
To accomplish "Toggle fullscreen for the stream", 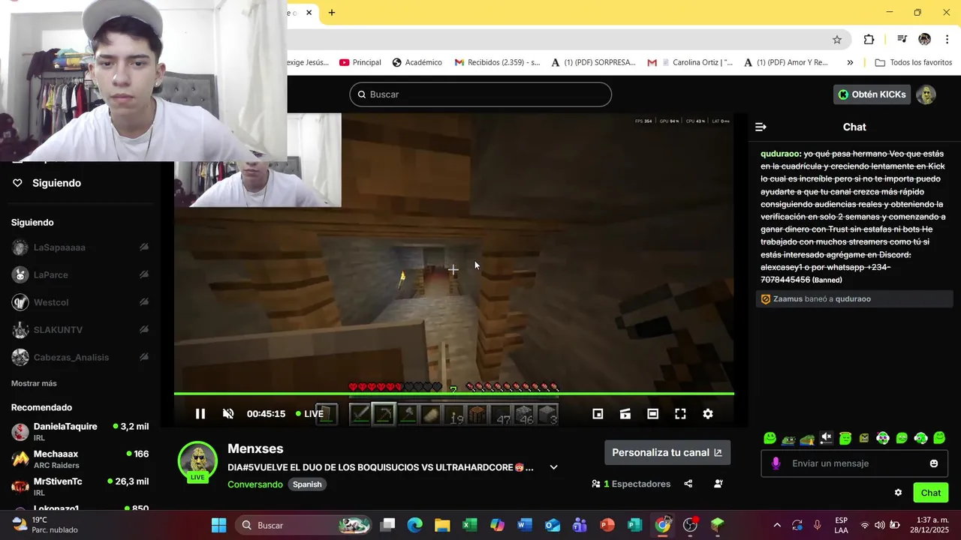I will tap(680, 414).
